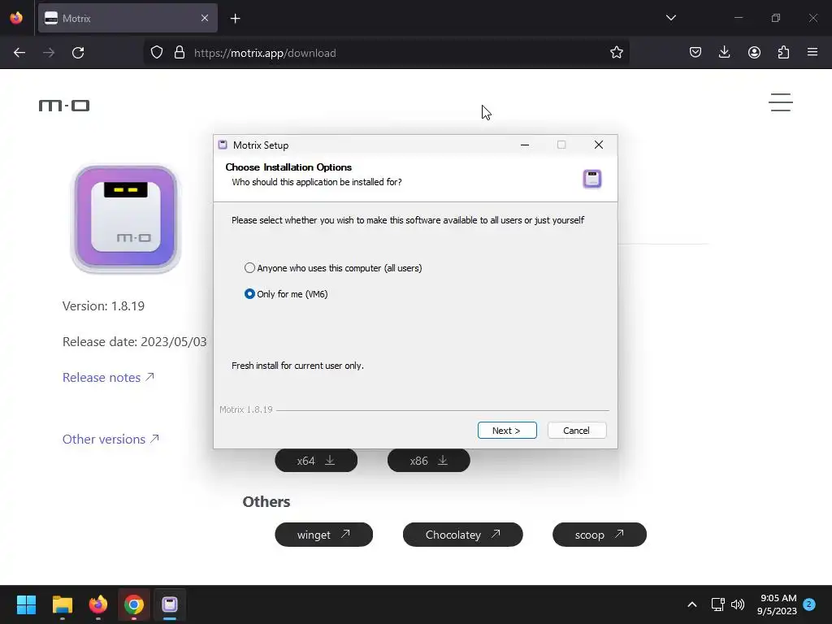Open the Other versions link
832x624 pixels.
[110, 440]
